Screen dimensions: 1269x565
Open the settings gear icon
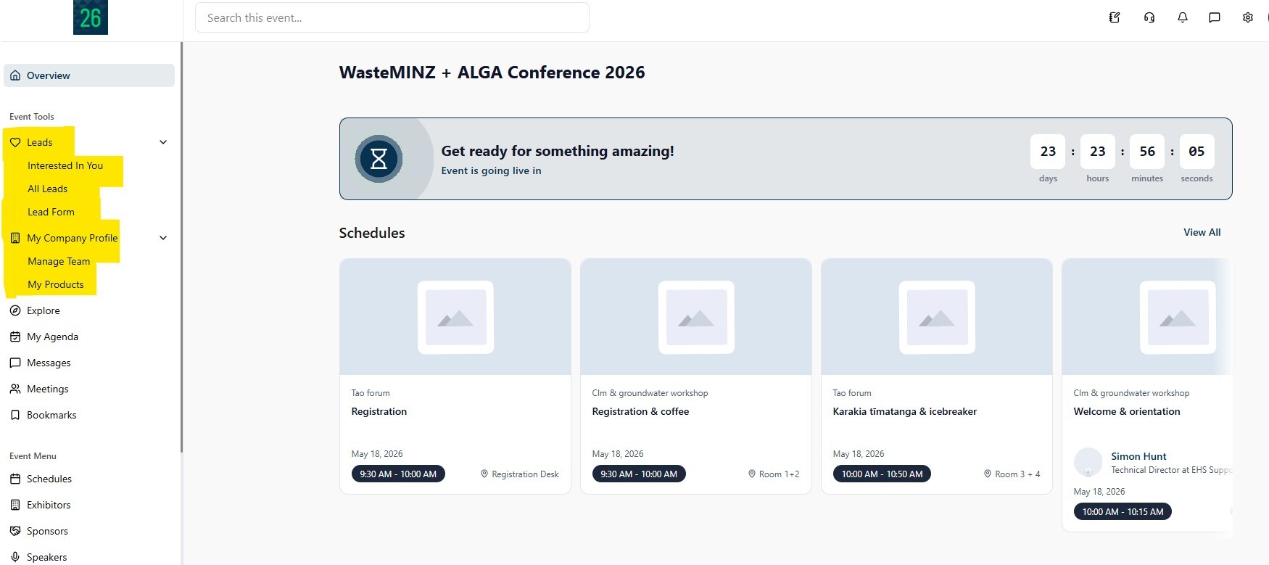(x=1248, y=17)
